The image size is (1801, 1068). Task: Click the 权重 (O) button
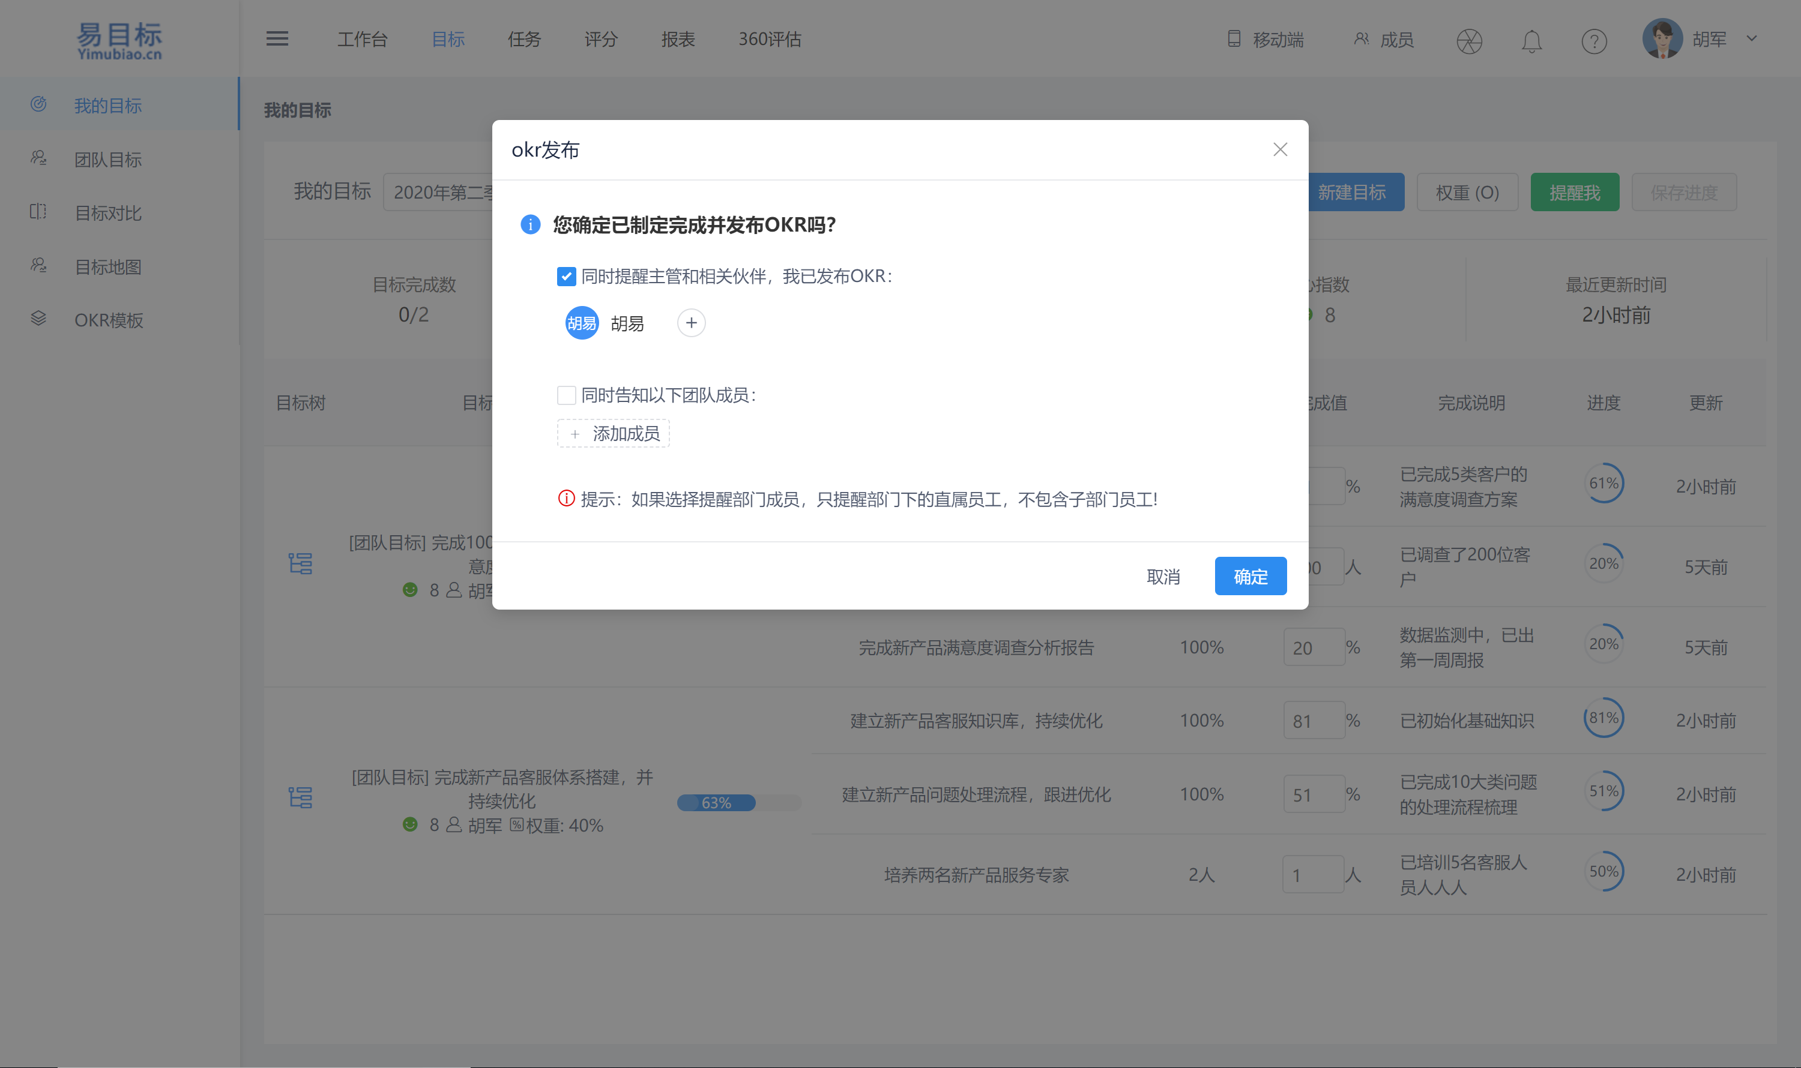tap(1468, 192)
